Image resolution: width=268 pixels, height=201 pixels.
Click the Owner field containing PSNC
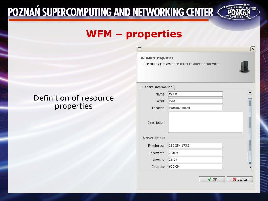point(195,101)
